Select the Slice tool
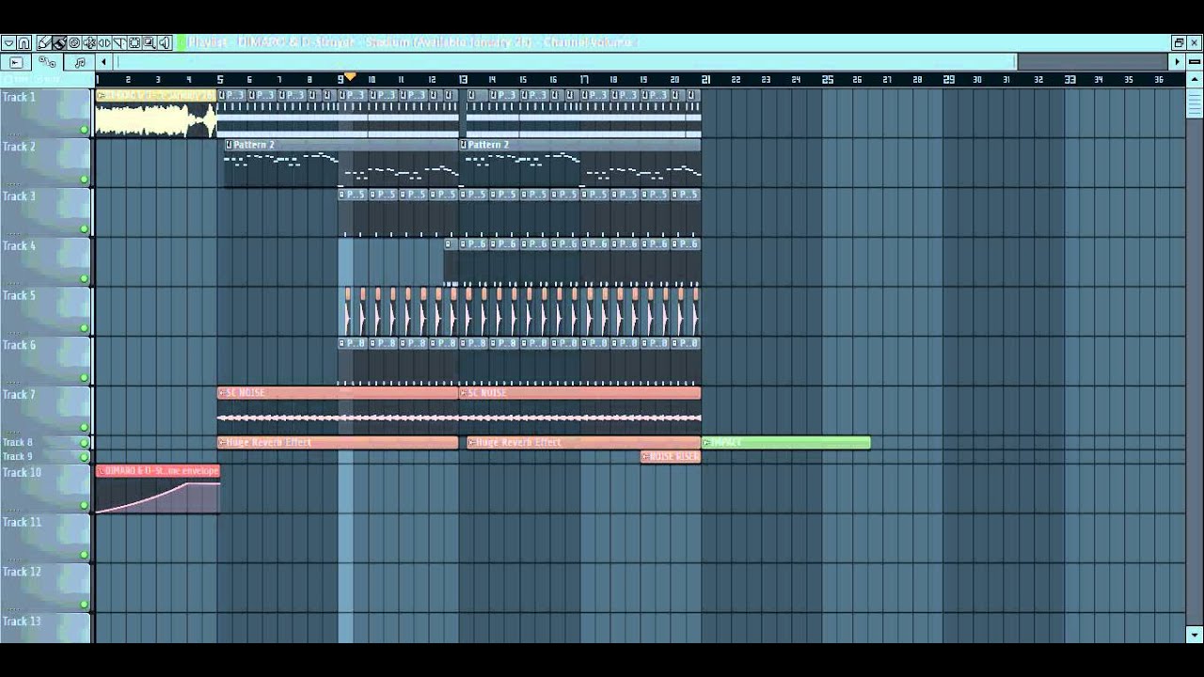 (x=119, y=43)
